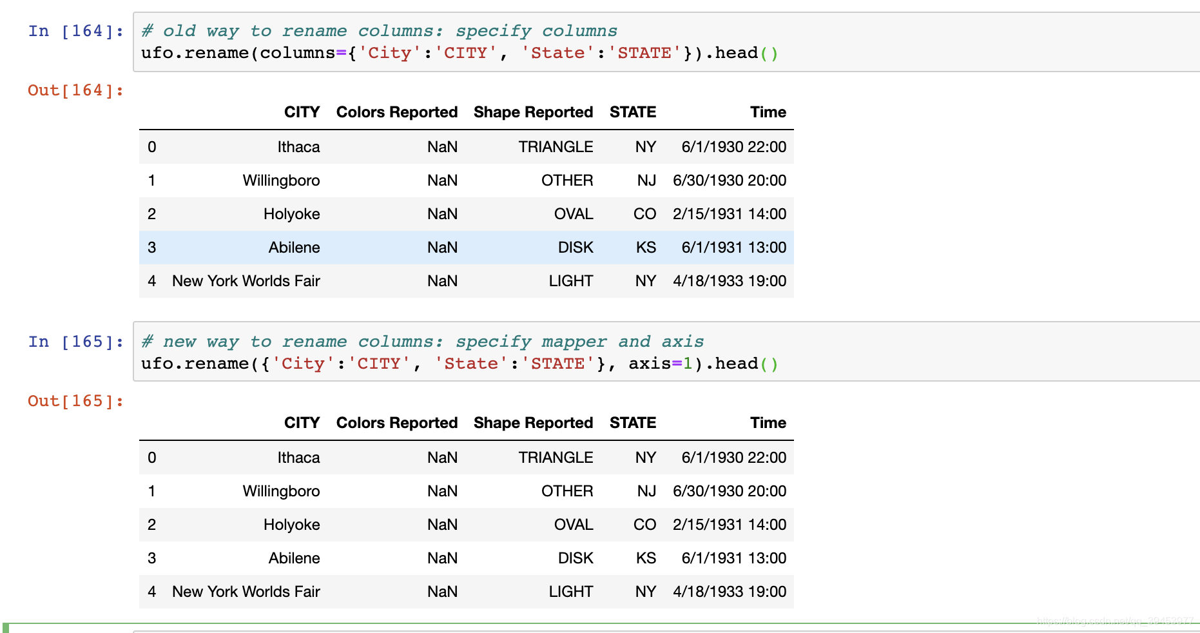The width and height of the screenshot is (1200, 633).
Task: Click the In [165] code cell input
Action: click(x=666, y=352)
